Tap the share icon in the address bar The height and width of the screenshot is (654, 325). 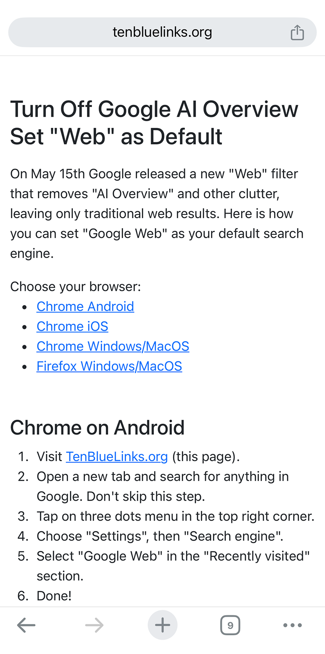[x=297, y=32]
